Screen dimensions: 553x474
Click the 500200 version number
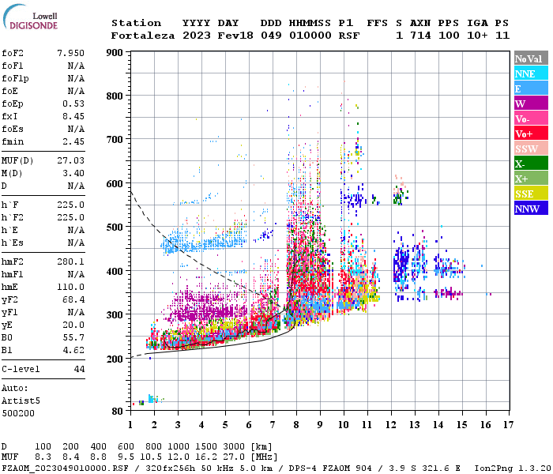[18, 413]
